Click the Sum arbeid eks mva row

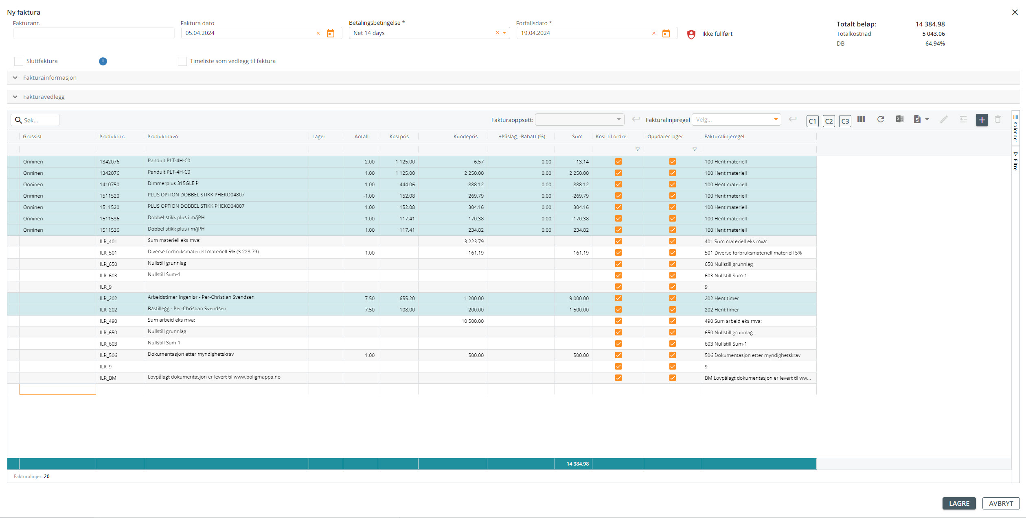click(x=412, y=321)
